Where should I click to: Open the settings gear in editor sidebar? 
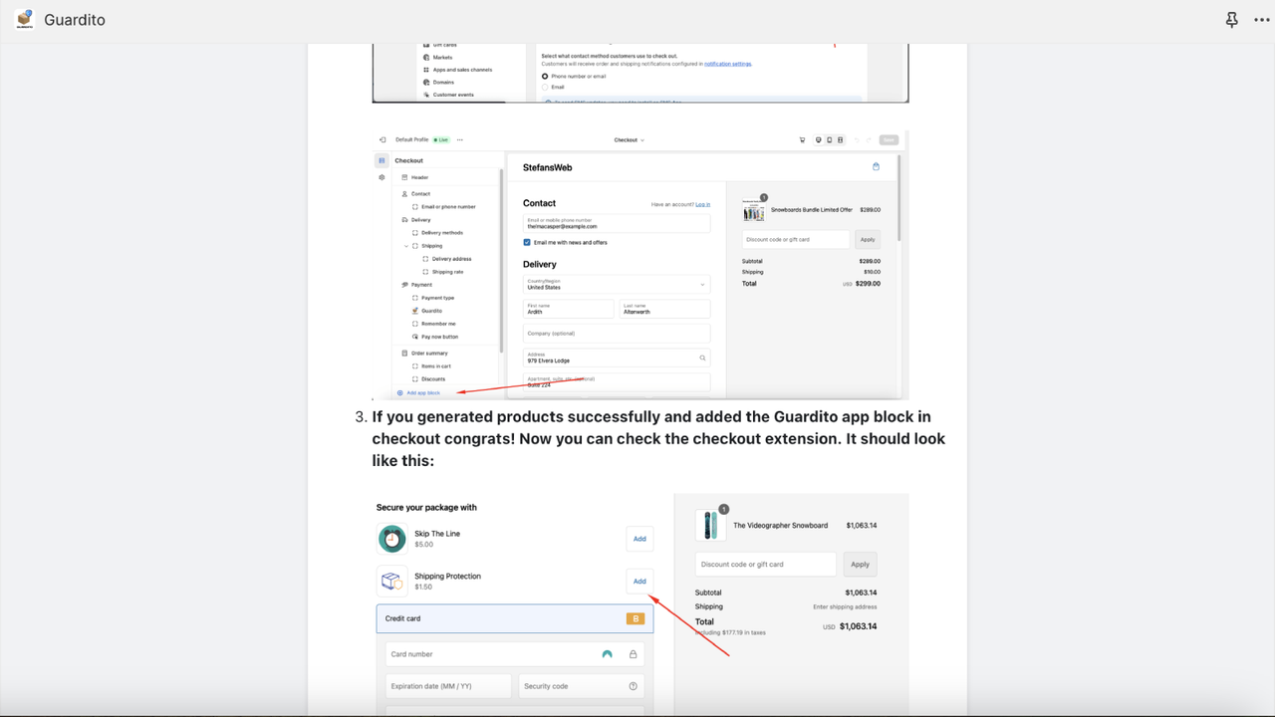pos(382,177)
